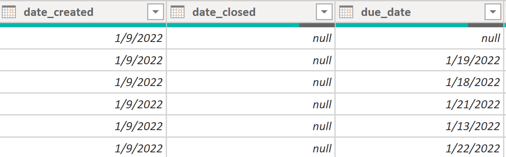Select the due_date cell showing 1/18/2022

pos(420,82)
